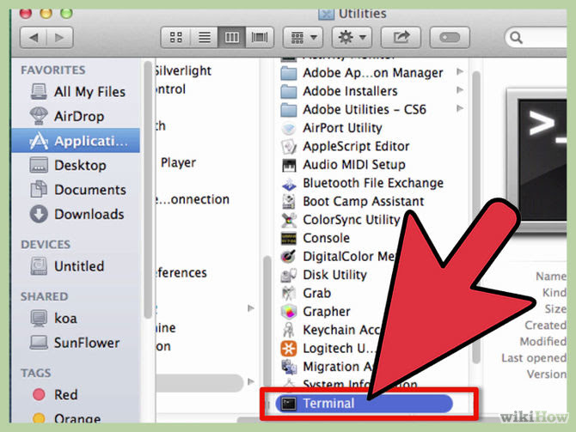Select the Console name text
576x432 pixels.
(326, 238)
